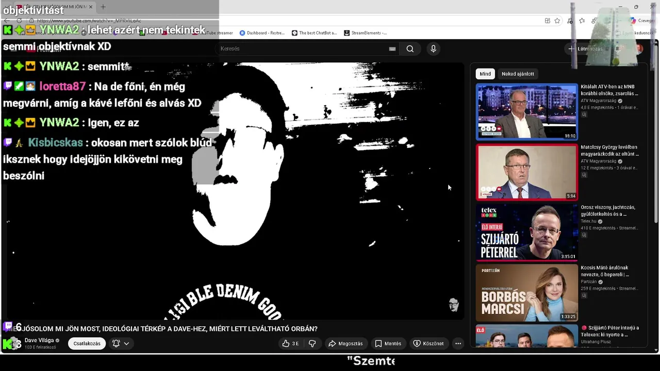Open a new browser tab with plus
Screen dimensions: 660x371
pos(103,7)
